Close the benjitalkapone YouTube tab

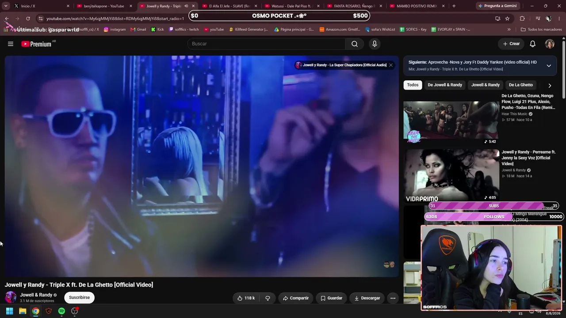pyautogui.click(x=131, y=6)
